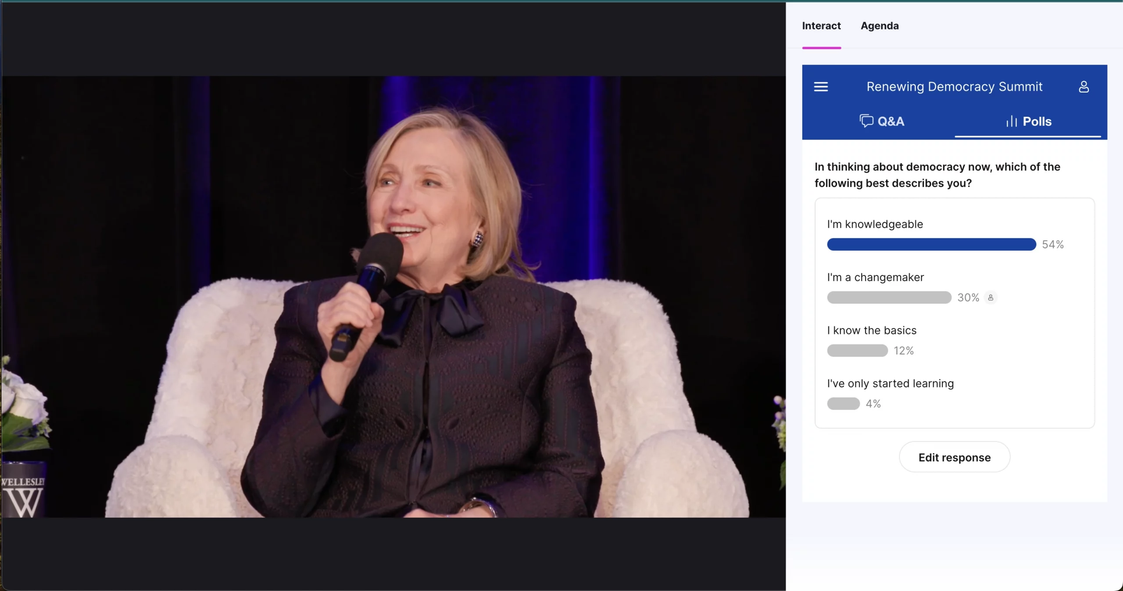Viewport: 1123px width, 591px height.
Task: Choose "I've only started learning" option
Action: click(890, 383)
